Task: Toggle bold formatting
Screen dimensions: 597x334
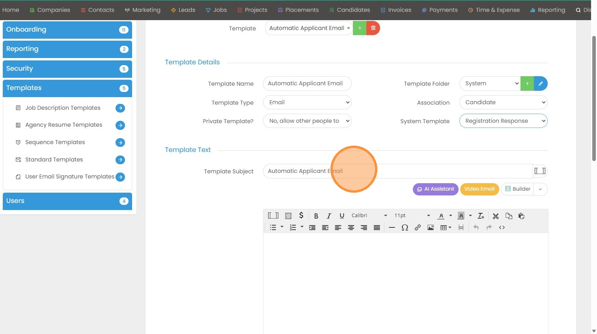Action: 316,216
